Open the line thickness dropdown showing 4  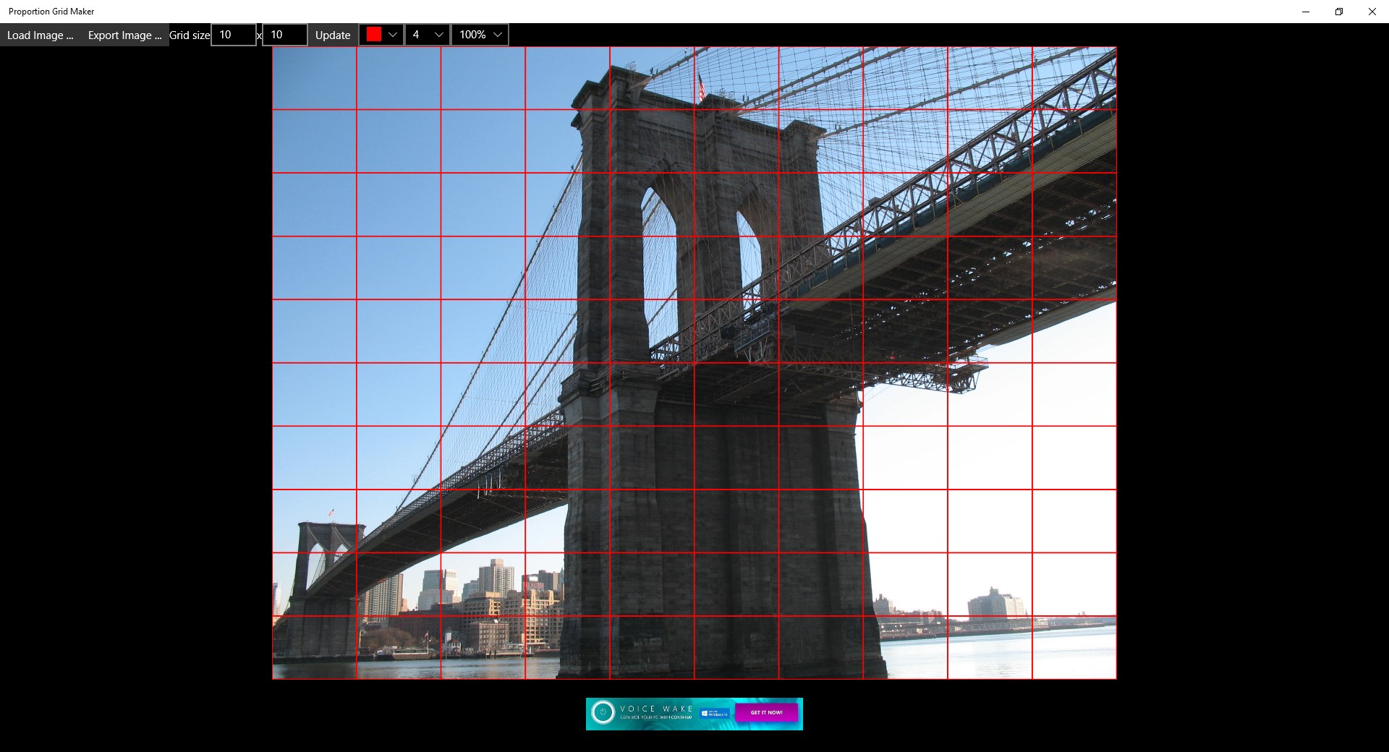pos(426,34)
